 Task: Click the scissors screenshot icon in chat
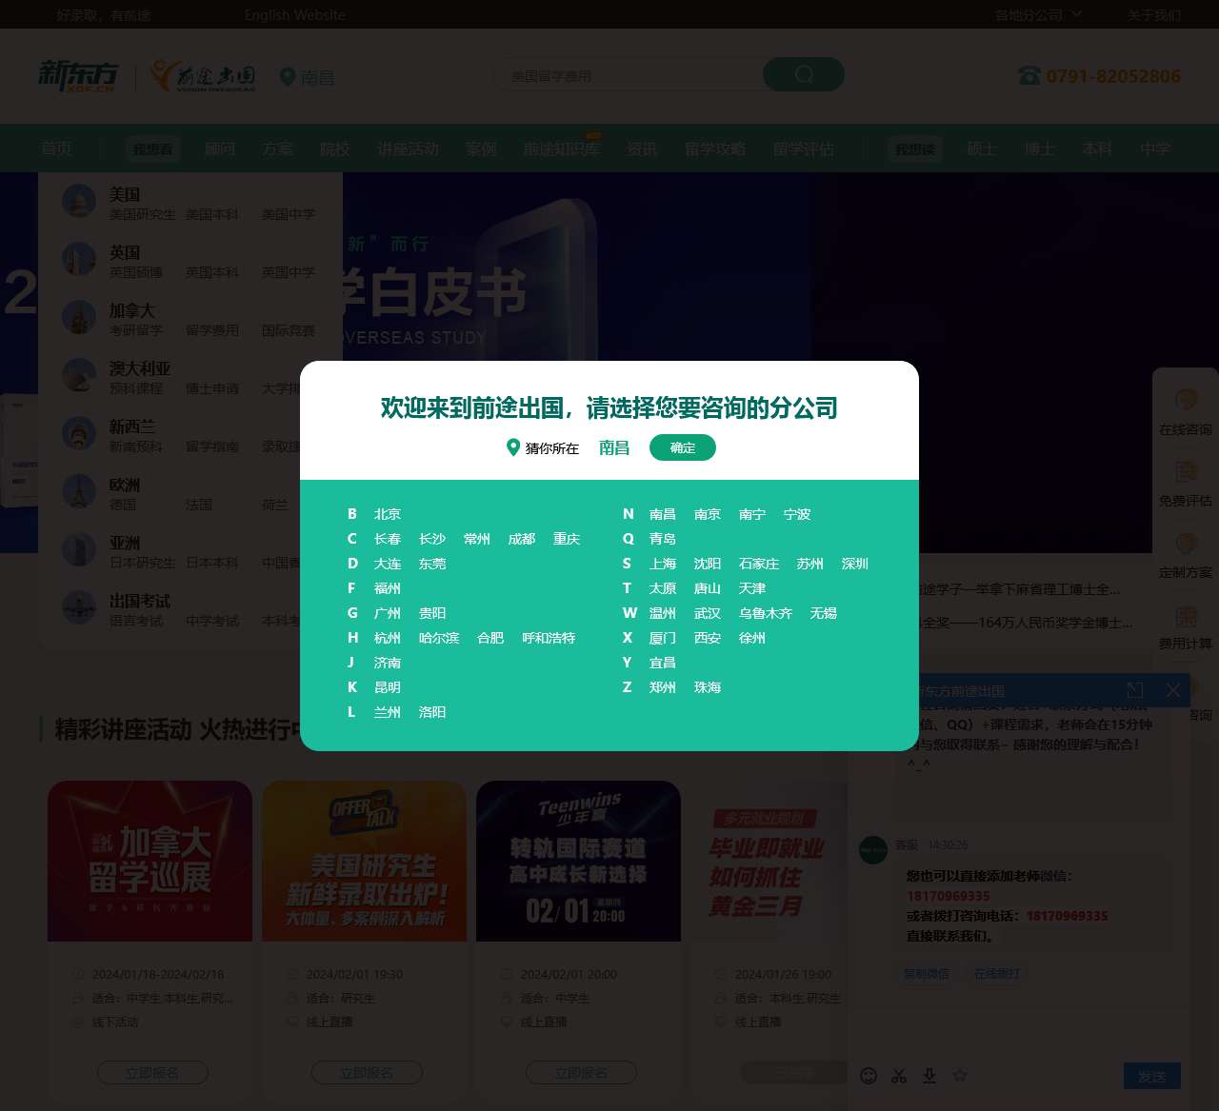[899, 1075]
